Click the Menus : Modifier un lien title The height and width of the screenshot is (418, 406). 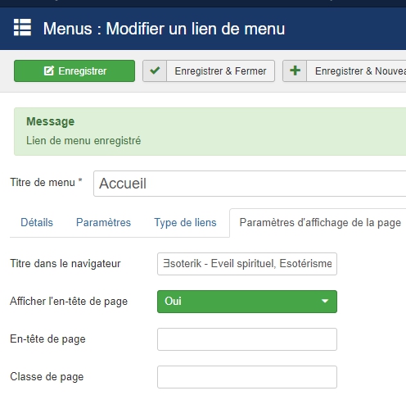point(164,29)
